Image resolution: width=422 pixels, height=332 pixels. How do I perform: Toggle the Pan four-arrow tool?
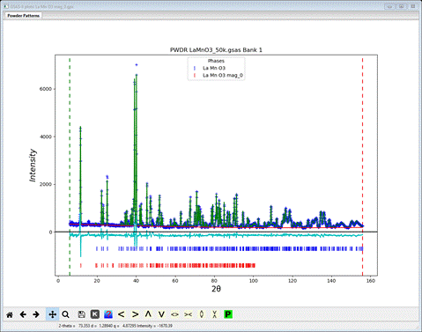coord(52,314)
